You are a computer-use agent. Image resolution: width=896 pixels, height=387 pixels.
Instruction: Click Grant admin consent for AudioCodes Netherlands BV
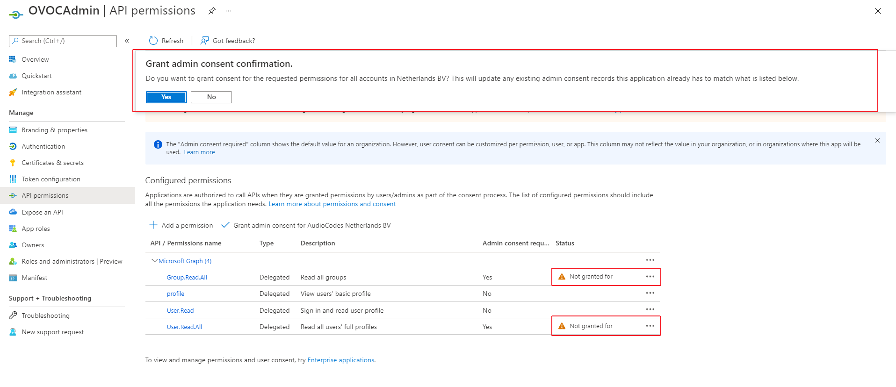click(306, 225)
